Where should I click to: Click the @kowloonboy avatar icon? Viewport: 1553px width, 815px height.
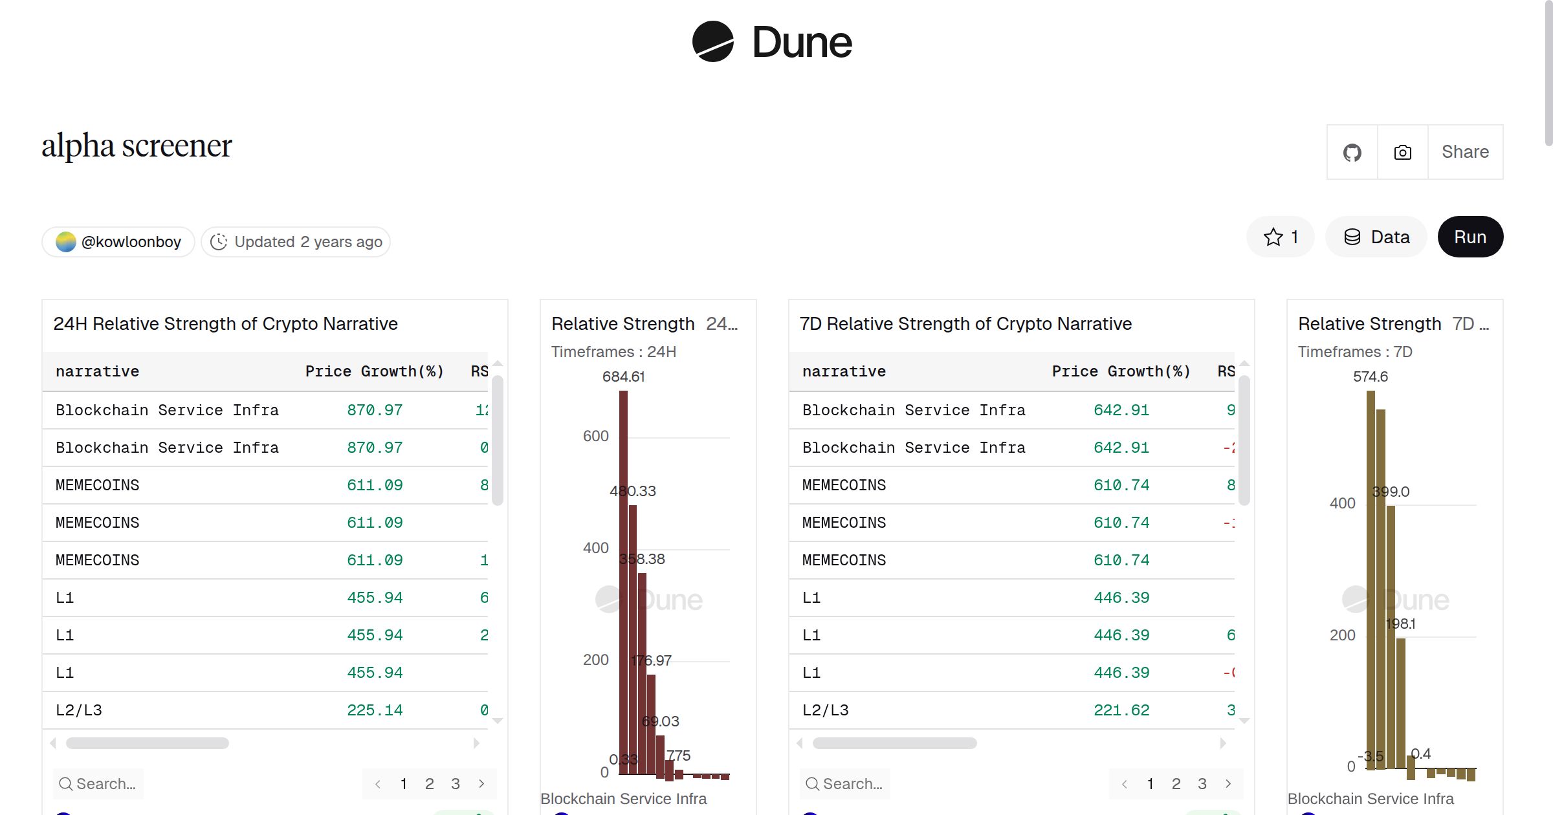pyautogui.click(x=67, y=241)
